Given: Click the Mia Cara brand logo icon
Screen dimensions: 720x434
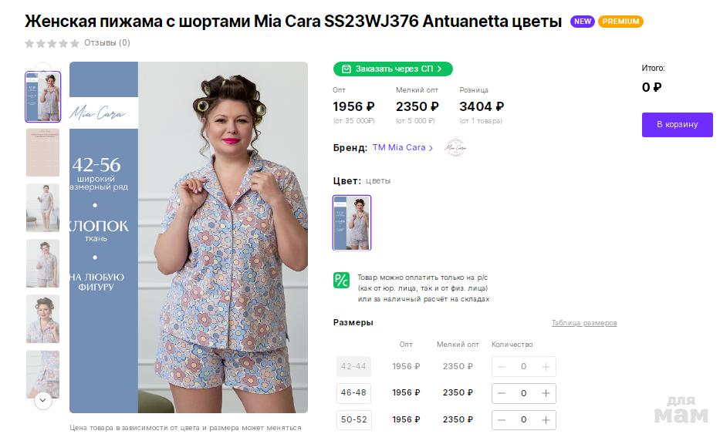Looking at the screenshot, I should pyautogui.click(x=456, y=147).
